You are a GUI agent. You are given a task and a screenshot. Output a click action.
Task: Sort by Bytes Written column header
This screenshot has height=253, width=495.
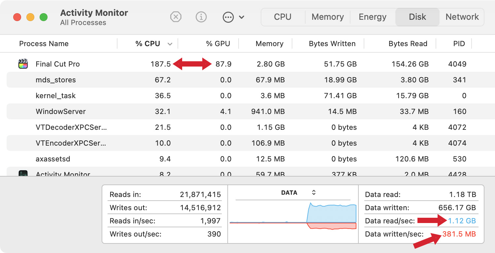pyautogui.click(x=332, y=43)
